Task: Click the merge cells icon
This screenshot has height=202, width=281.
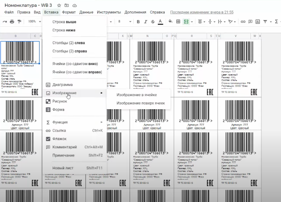Action: pyautogui.click(x=186, y=22)
